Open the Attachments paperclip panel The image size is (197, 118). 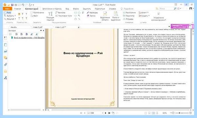(x=5, y=65)
